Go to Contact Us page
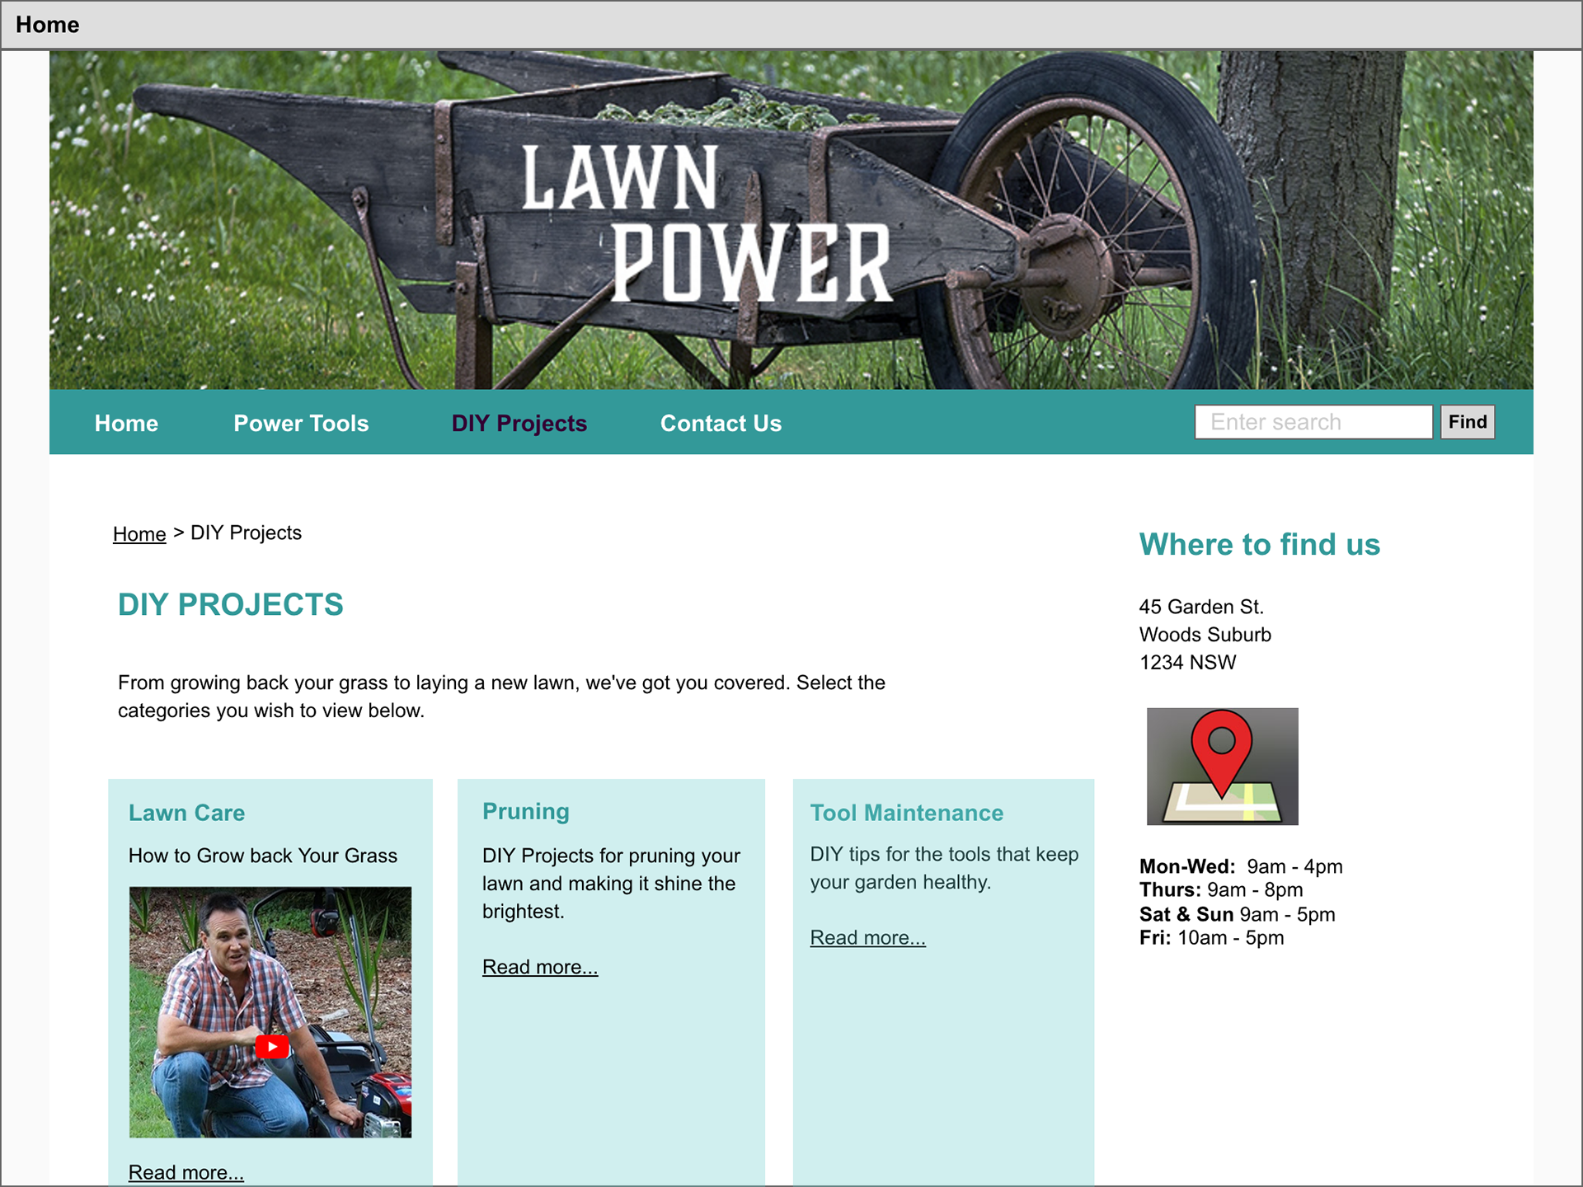 click(x=721, y=423)
